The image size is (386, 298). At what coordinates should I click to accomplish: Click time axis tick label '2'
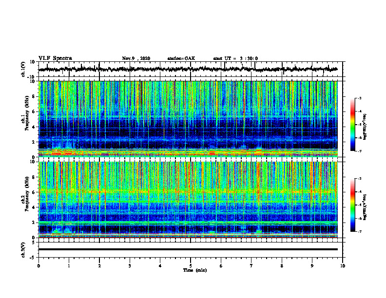point(99,266)
